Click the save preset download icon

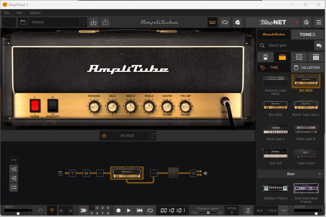(x=94, y=22)
